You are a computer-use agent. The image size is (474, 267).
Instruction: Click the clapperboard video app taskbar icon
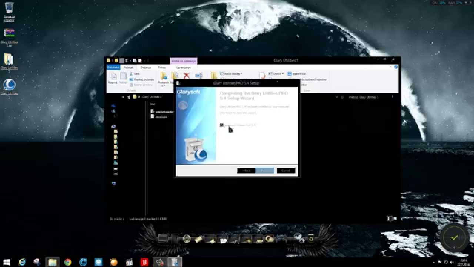[x=129, y=262]
